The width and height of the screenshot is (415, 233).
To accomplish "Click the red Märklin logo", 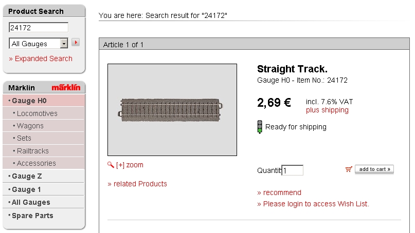I will coord(66,87).
